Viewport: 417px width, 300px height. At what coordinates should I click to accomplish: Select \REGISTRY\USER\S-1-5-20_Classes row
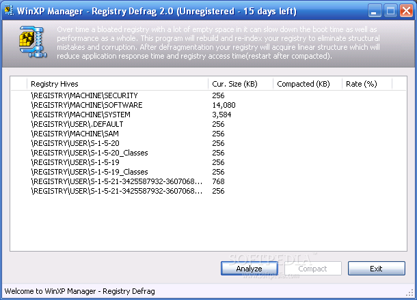[x=209, y=153]
